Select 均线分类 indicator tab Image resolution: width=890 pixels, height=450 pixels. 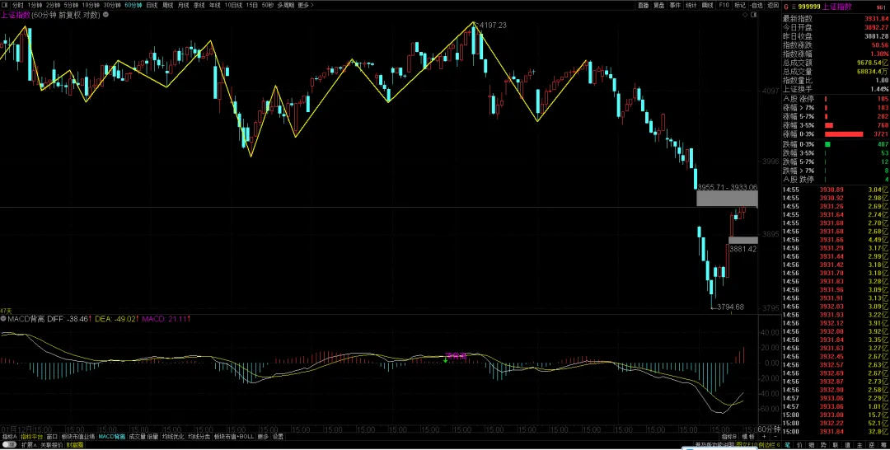199,436
